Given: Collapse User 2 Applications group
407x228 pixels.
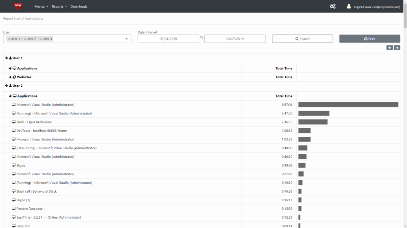Looking at the screenshot, I should [x=10, y=96].
